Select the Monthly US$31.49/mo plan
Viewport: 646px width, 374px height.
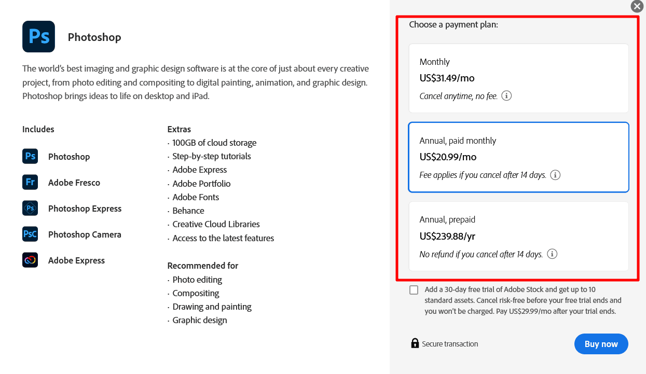[518, 78]
